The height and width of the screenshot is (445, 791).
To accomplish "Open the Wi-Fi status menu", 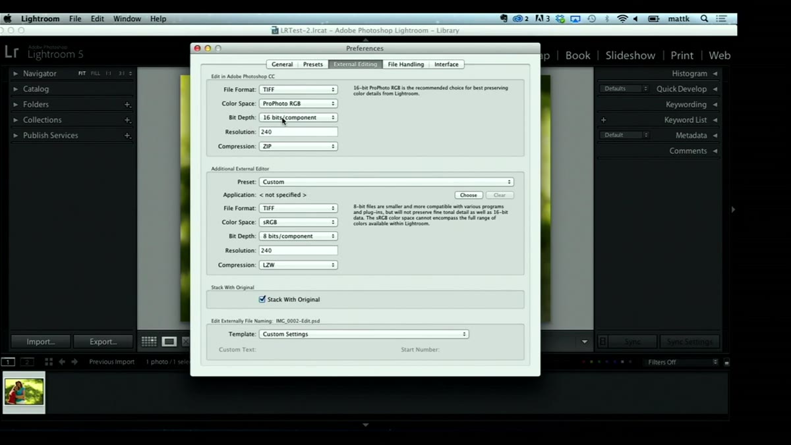I will [622, 19].
